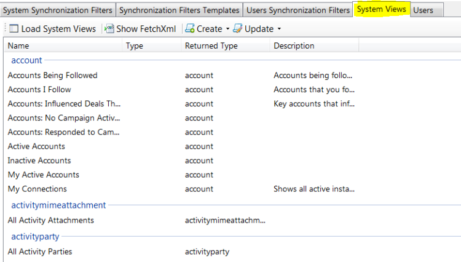Select Accounts: No Campaign Activ... row
Viewport: 461px width, 262px height.
point(64,118)
